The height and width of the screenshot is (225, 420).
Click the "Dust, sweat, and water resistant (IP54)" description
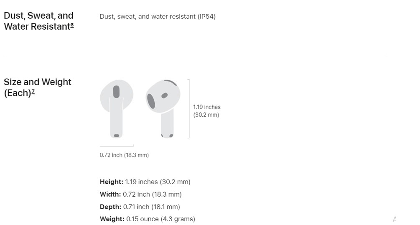(158, 17)
